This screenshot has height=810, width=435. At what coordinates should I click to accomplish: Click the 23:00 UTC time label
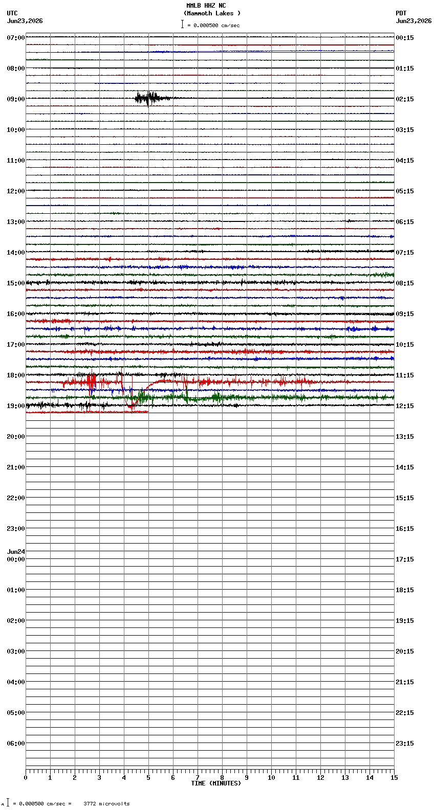click(x=16, y=529)
